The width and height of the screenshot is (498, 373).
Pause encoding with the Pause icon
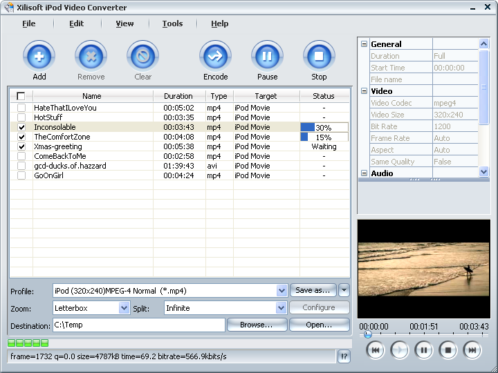(x=267, y=56)
